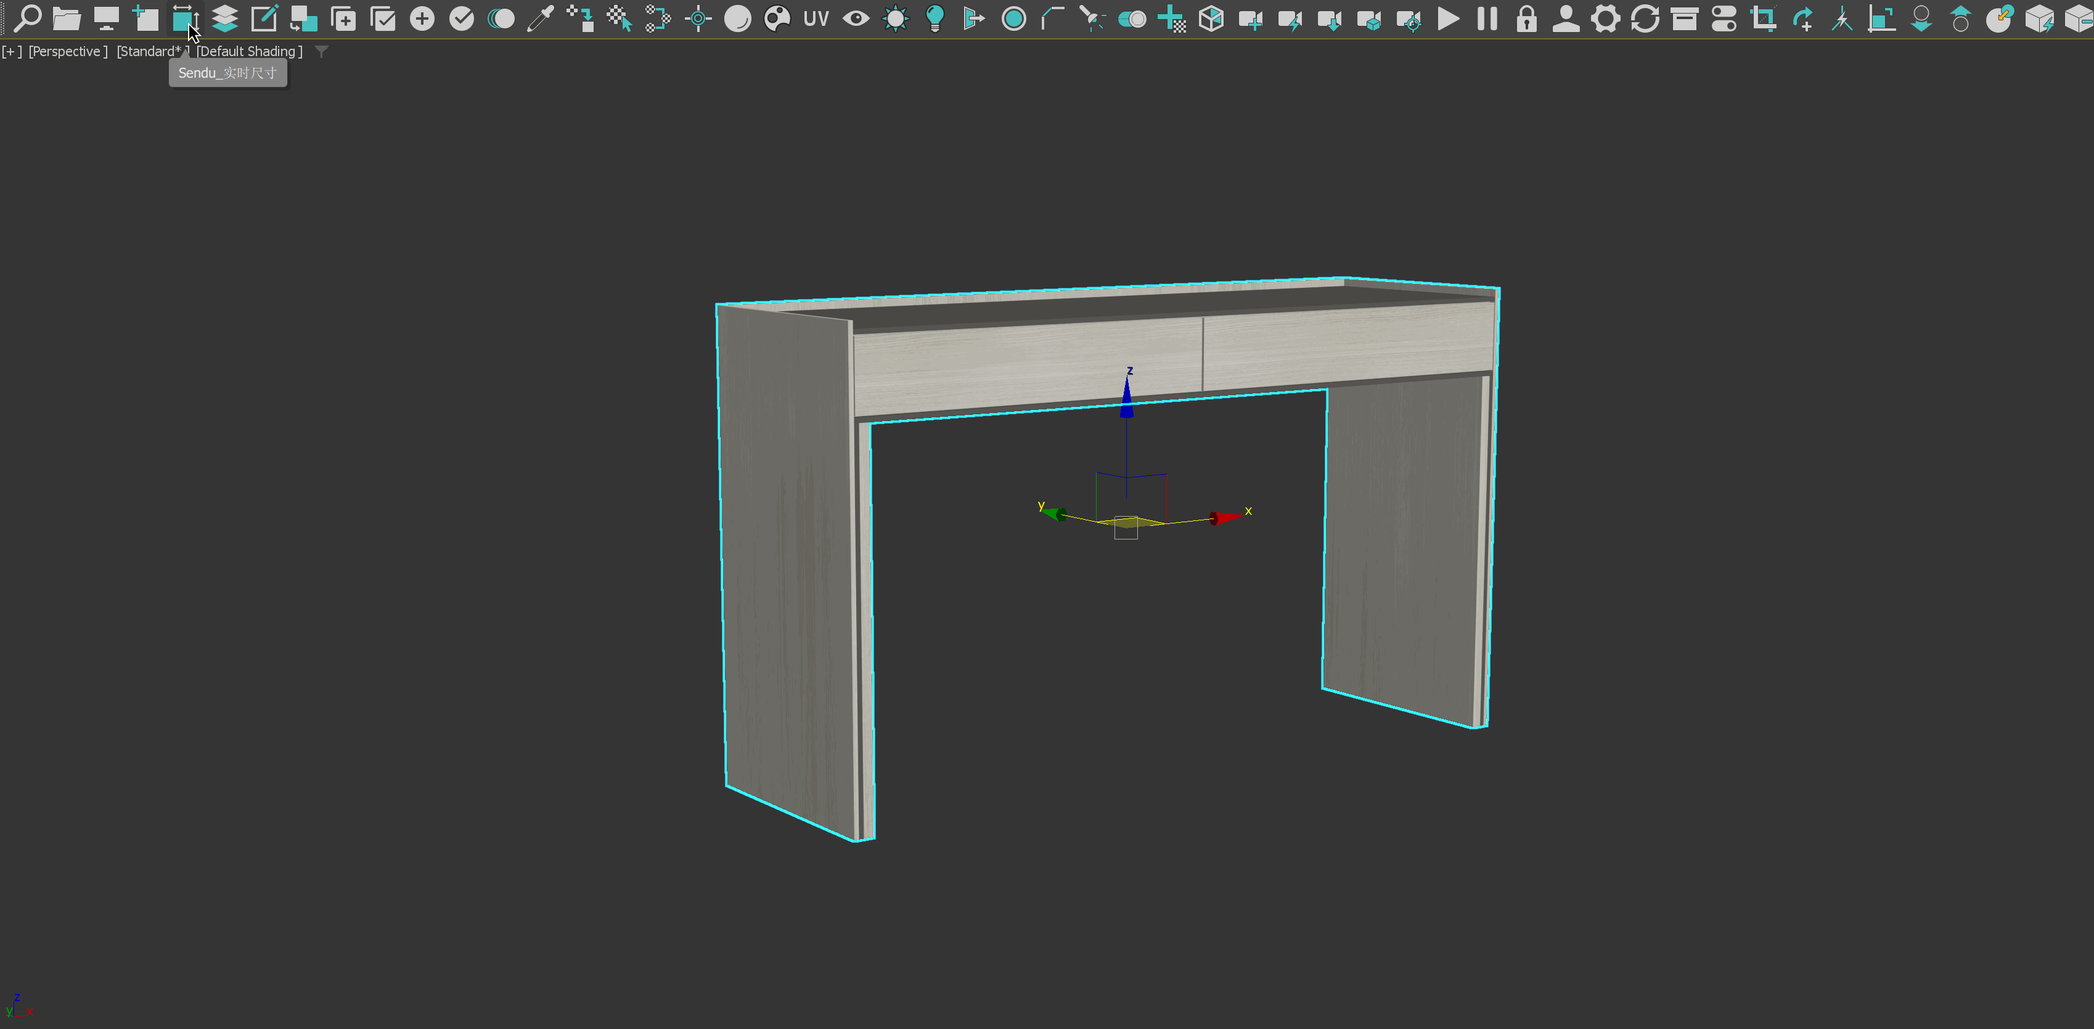Click the add-new-object plus box icon

pyautogui.click(x=145, y=18)
